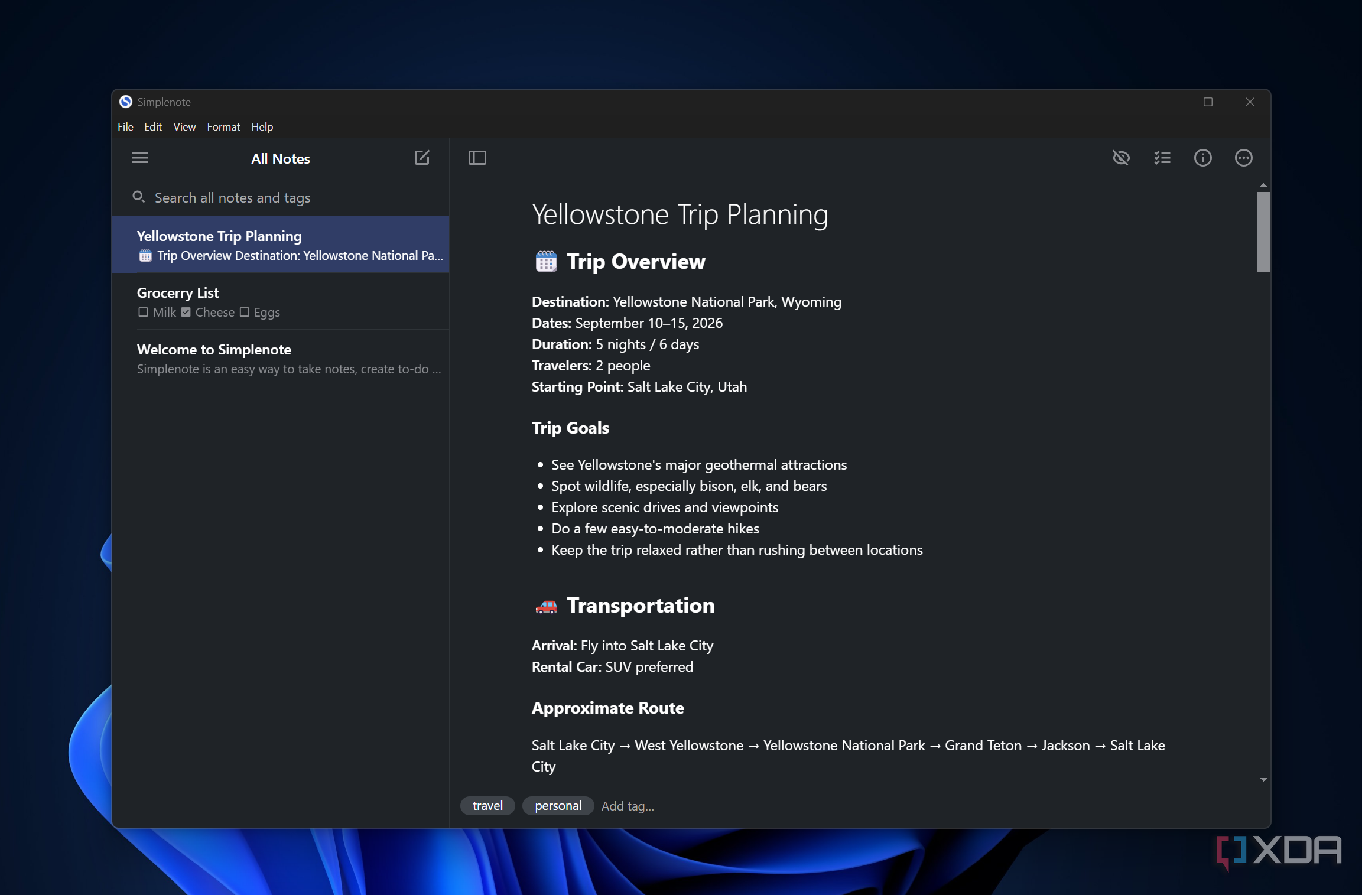The image size is (1362, 895).
Task: Click the All Notes header title
Action: click(x=281, y=158)
